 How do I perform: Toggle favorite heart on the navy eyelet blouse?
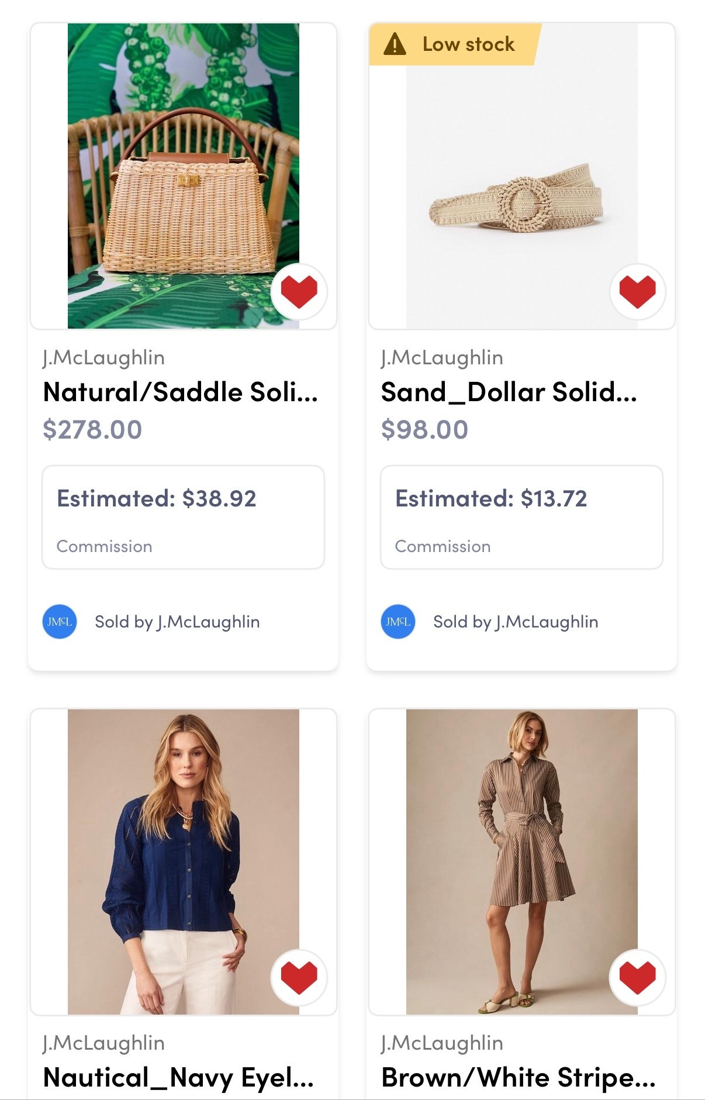click(299, 977)
